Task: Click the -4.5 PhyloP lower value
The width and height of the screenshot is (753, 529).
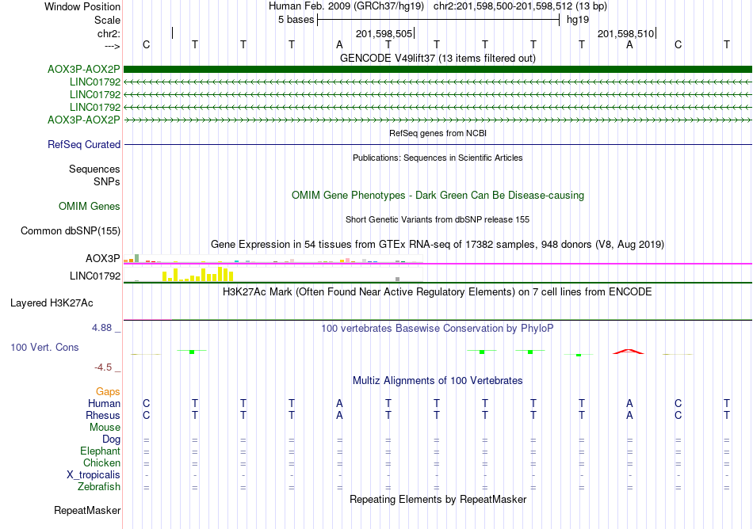Action: [x=103, y=367]
